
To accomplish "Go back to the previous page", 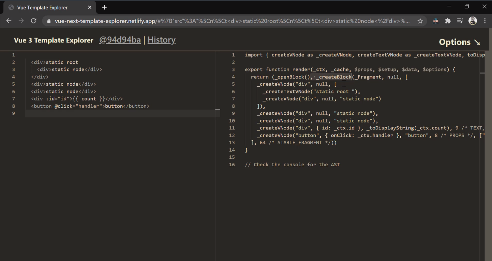I will (x=9, y=21).
